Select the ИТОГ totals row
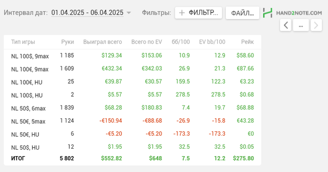328x172 pixels. 133,158
